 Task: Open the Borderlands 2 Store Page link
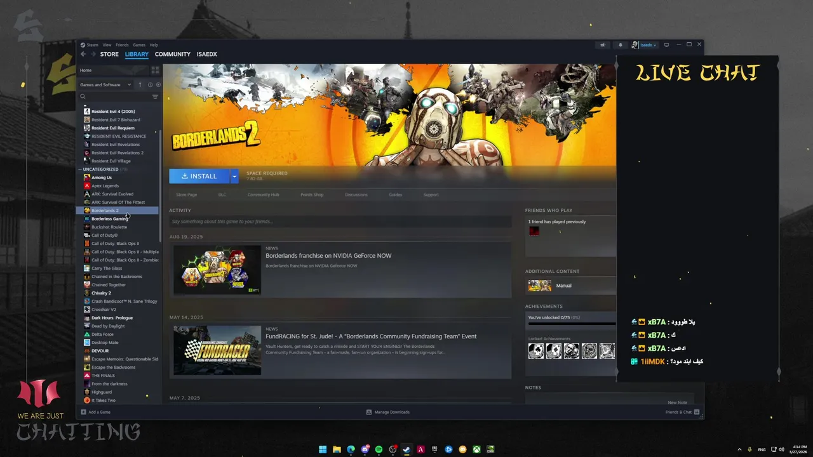(x=186, y=195)
